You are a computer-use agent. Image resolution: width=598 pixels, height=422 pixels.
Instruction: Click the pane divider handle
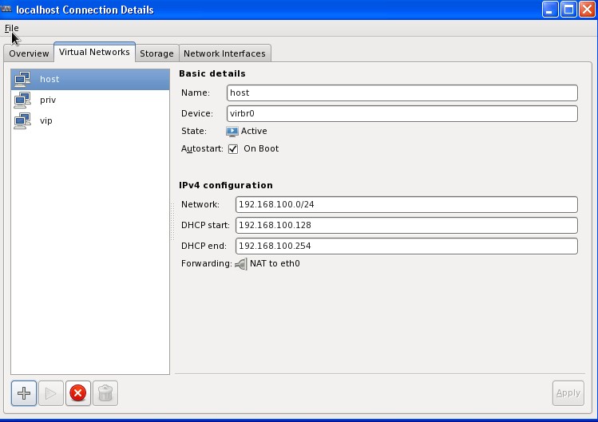tap(172, 221)
